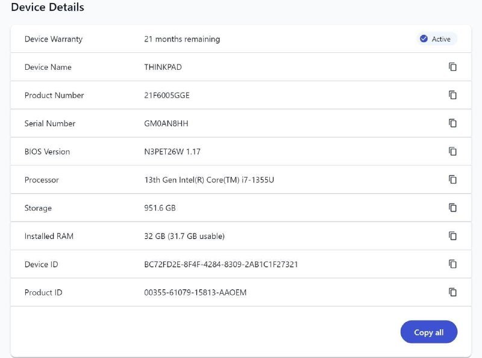The width and height of the screenshot is (482, 358).
Task: Copy the Product ID
Action: click(452, 292)
